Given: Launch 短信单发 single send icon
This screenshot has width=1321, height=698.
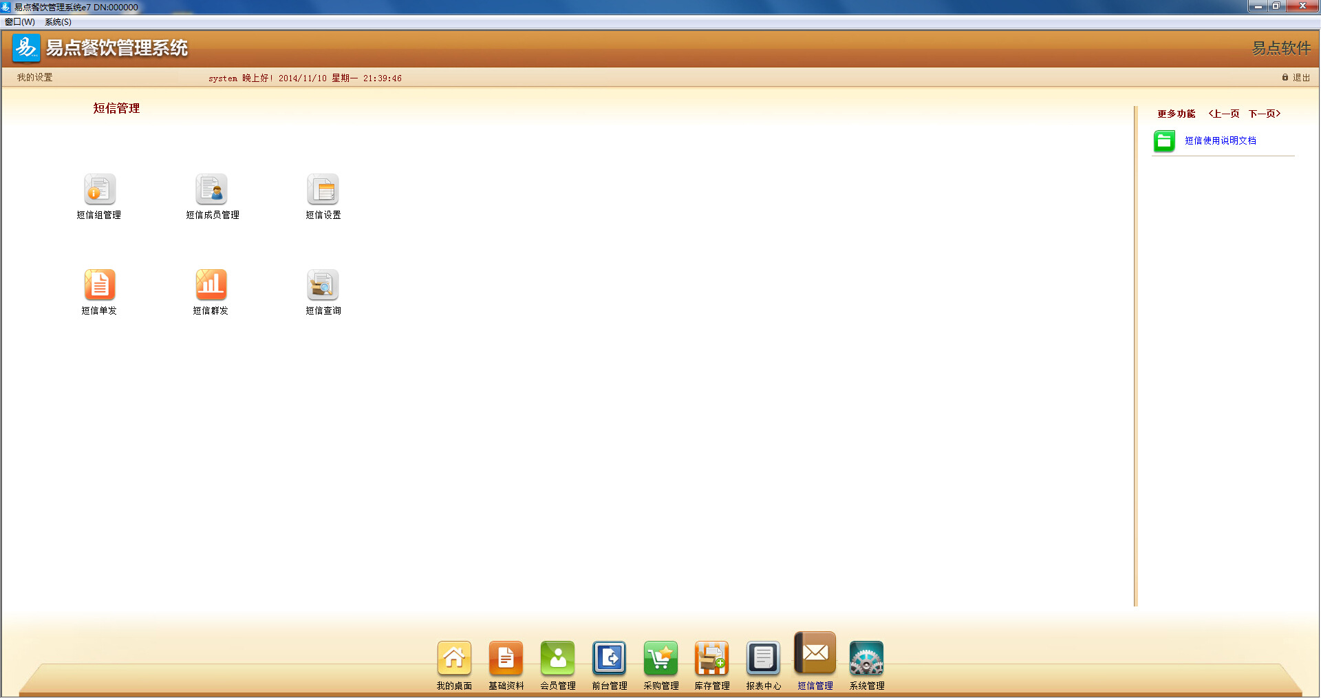Looking at the screenshot, I should coord(99,285).
